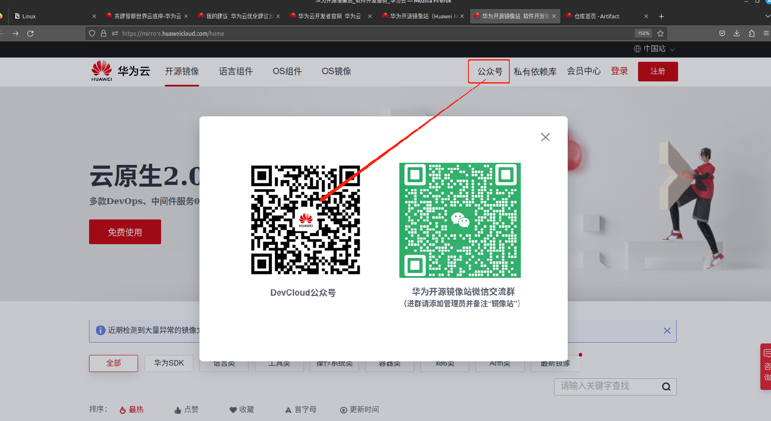Screen dimensions: 771x421
Task: Close the 我的建议 tab
Action: 278,16
